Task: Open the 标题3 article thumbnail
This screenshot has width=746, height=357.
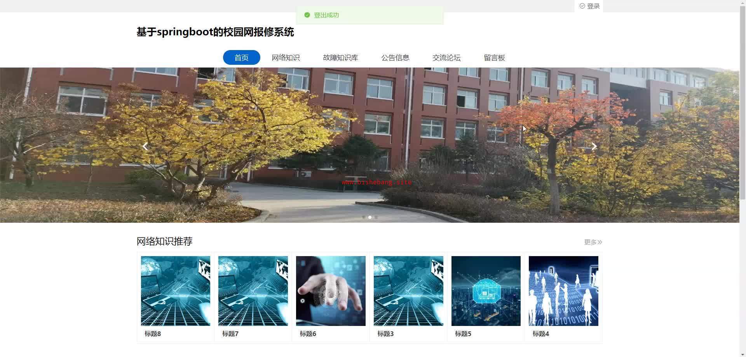Action: click(x=408, y=291)
